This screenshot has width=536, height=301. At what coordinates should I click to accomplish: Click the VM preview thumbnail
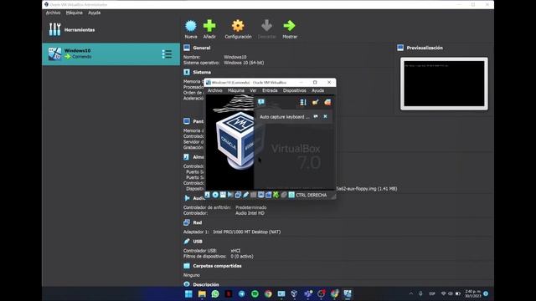coord(444,84)
